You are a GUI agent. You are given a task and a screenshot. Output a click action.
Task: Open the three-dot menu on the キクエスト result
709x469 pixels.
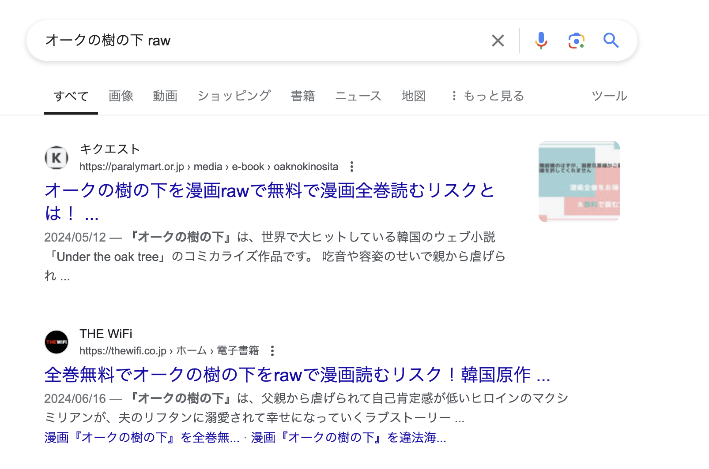click(351, 167)
